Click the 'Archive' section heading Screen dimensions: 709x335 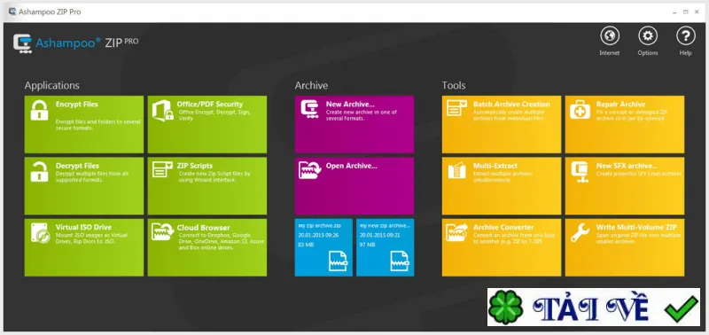[312, 85]
